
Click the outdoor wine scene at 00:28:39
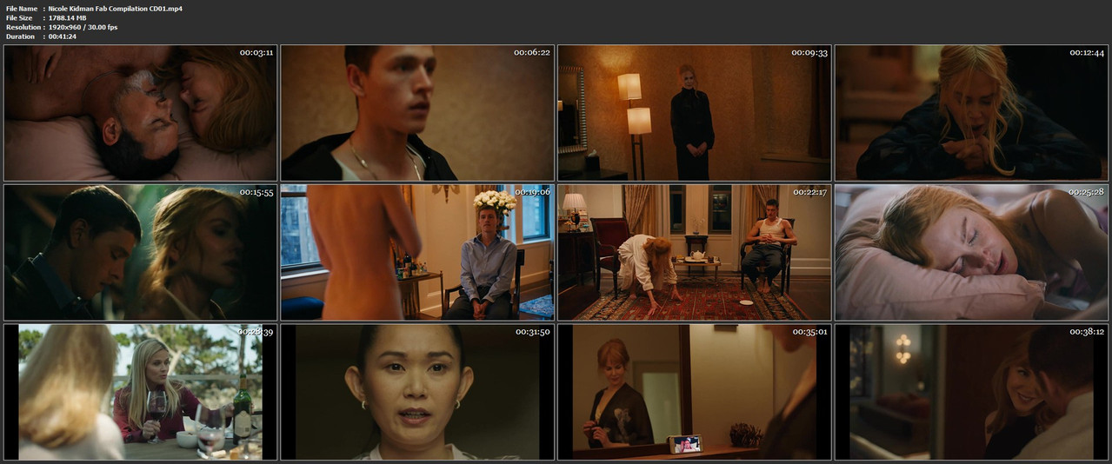click(x=140, y=392)
